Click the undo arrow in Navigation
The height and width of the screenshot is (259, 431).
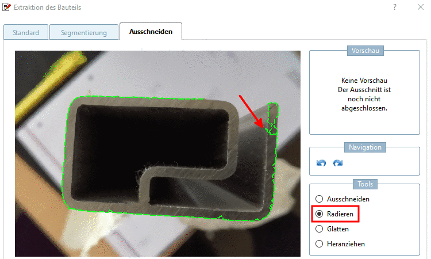[x=321, y=163]
